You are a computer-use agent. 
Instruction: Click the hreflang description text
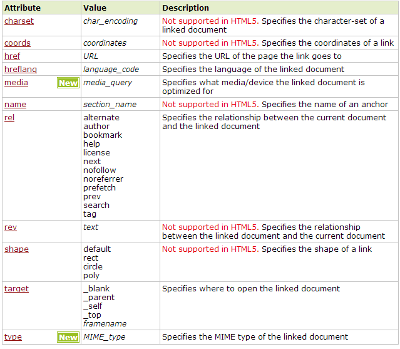click(253, 70)
